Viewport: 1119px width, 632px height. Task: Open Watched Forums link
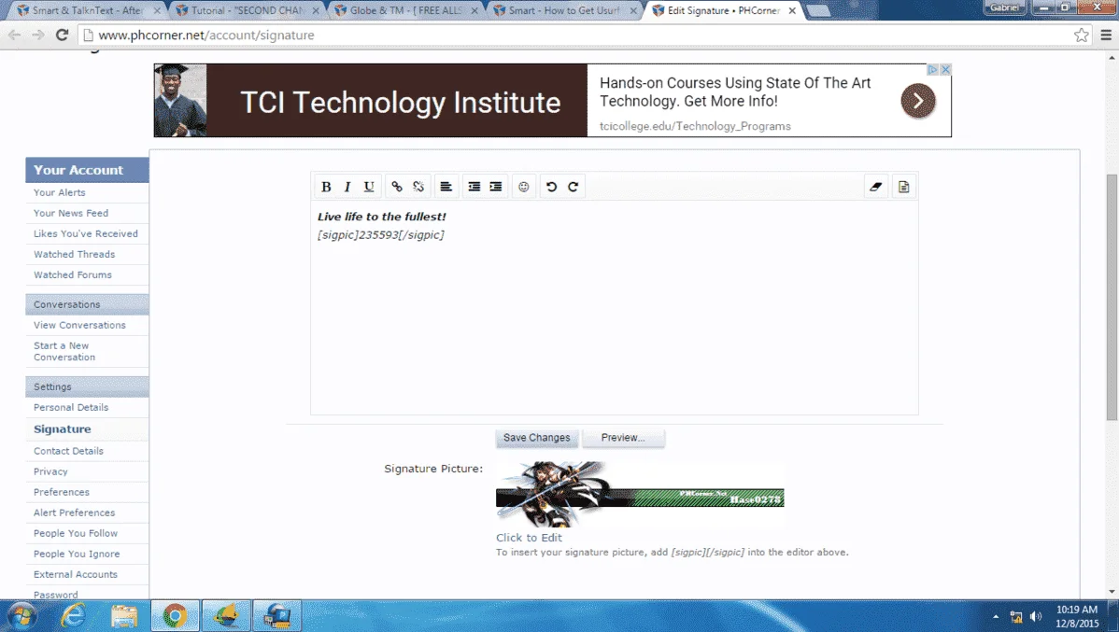tap(73, 275)
